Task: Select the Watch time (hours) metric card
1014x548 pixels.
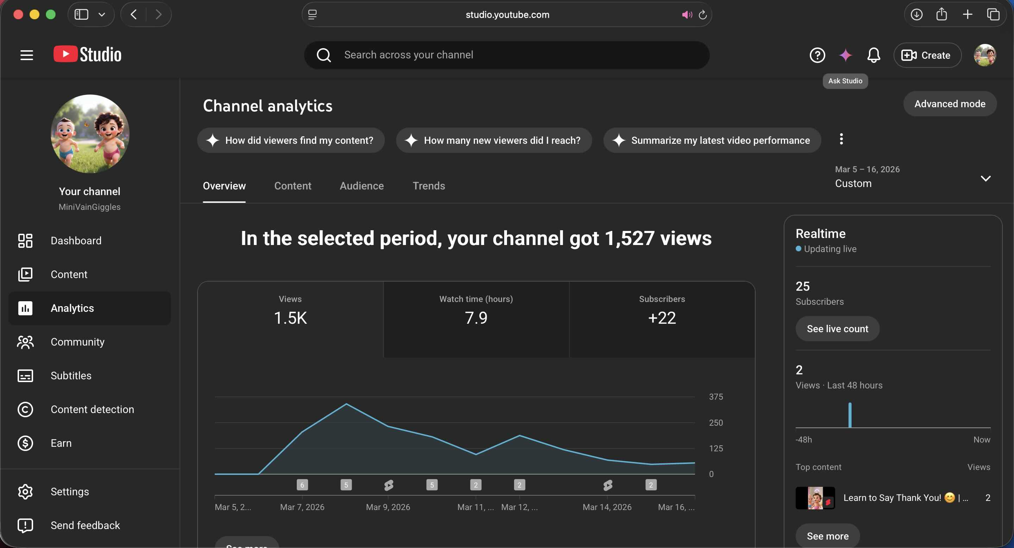Action: pyautogui.click(x=476, y=319)
